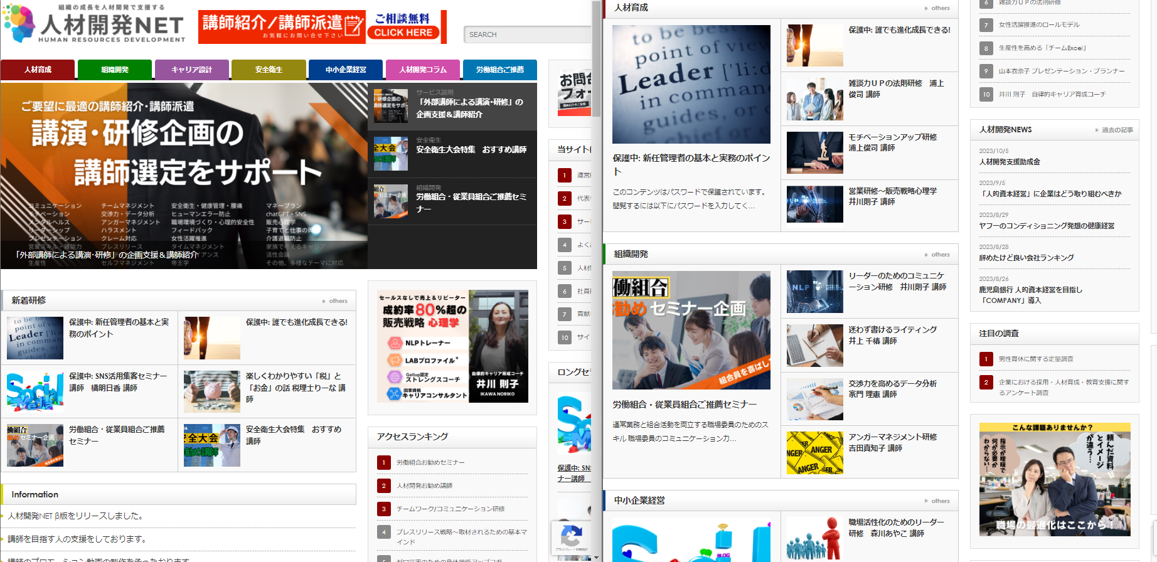This screenshot has height=562, width=1157.
Task: Open ranked item 生産性を高める「チームExcel」
Action: tap(1043, 48)
